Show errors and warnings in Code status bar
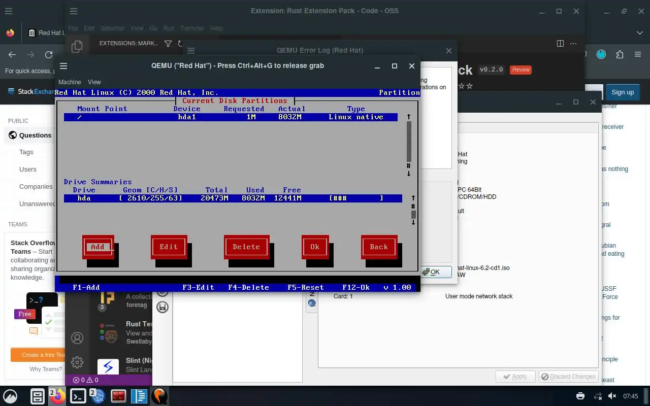This screenshot has width=650, height=406. tap(85, 380)
